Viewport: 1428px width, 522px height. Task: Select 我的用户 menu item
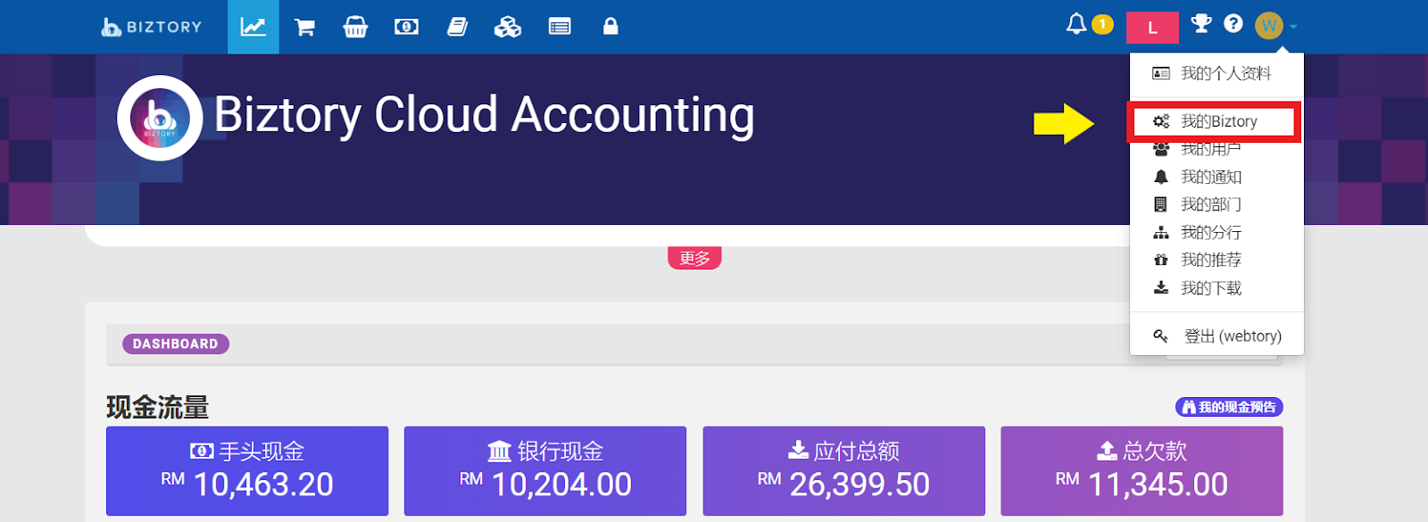1216,149
